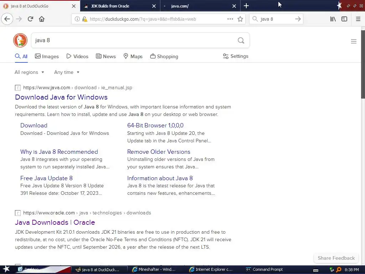Click the https://www.oracle.com result URL text
The image size is (365, 274).
(x=49, y=213)
